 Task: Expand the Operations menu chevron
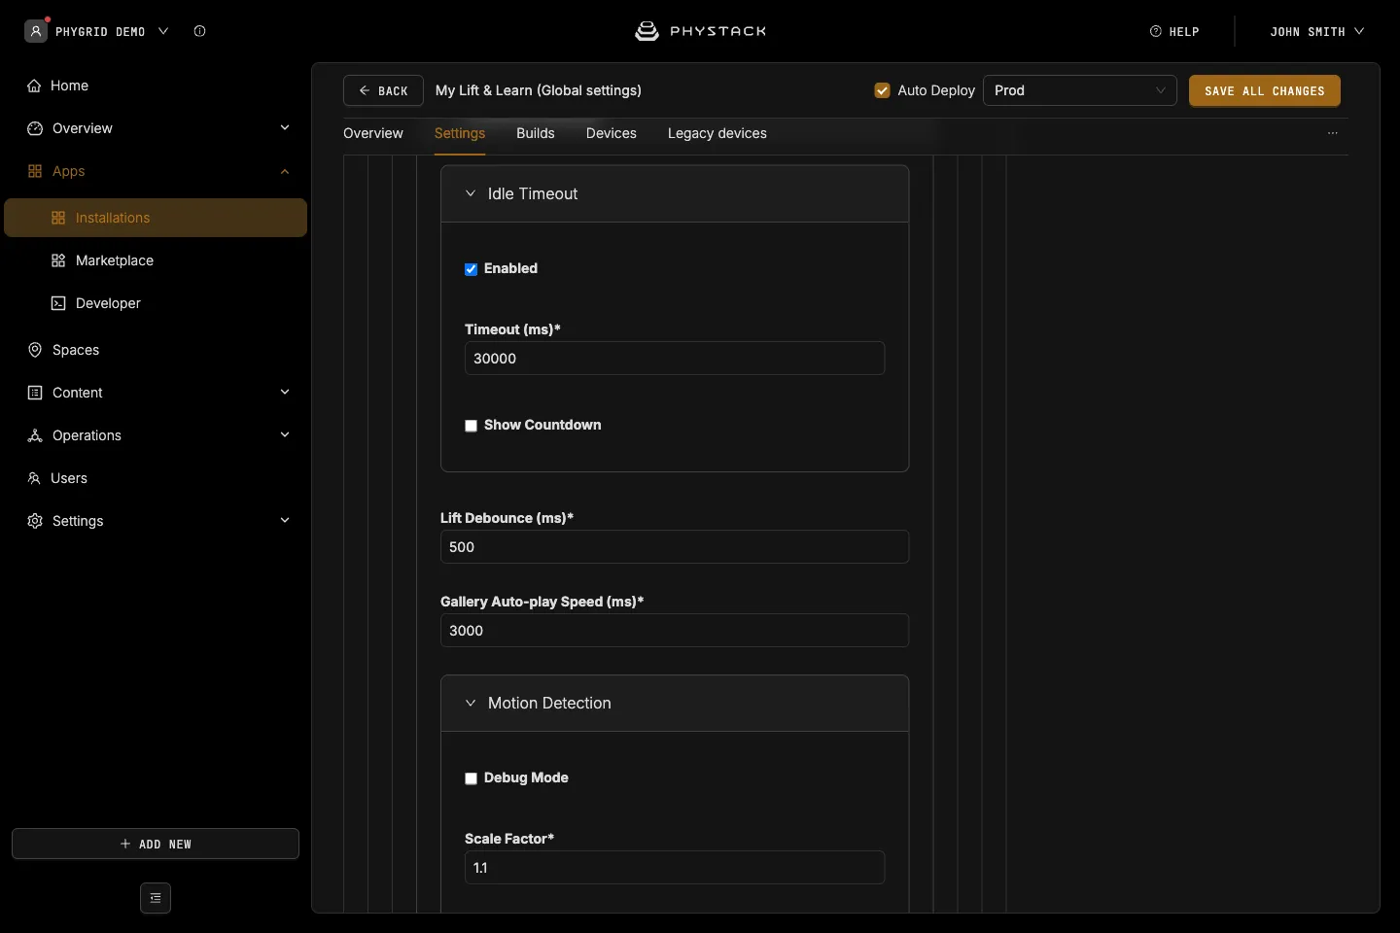coord(285,435)
